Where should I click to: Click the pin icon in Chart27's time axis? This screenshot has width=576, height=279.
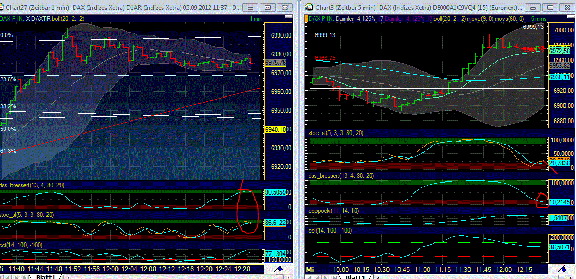tap(279, 269)
